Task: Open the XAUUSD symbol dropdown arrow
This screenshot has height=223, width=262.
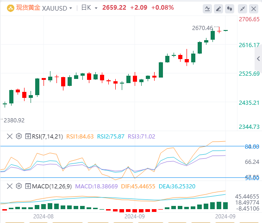Action: click(x=70, y=8)
